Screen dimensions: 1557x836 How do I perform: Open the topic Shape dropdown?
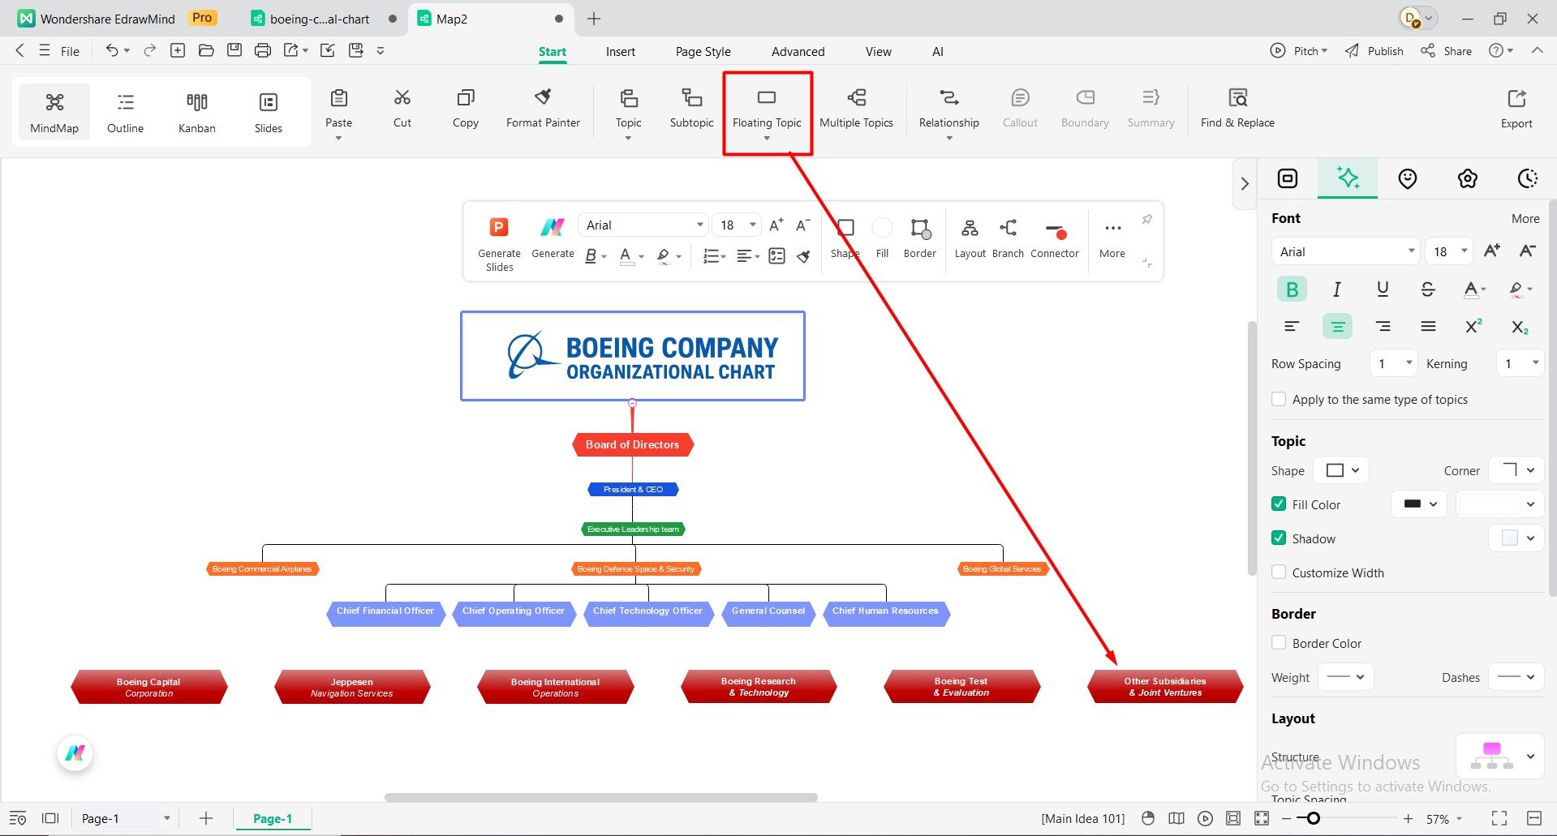[1343, 470]
